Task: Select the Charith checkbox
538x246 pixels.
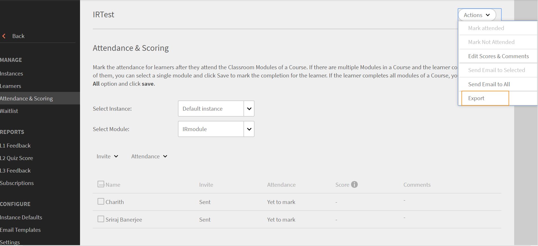Action: (x=101, y=201)
